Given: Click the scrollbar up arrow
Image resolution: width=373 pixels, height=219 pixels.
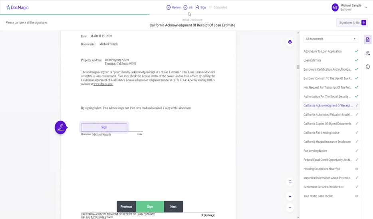Looking at the screenshot, I should click(298, 33).
